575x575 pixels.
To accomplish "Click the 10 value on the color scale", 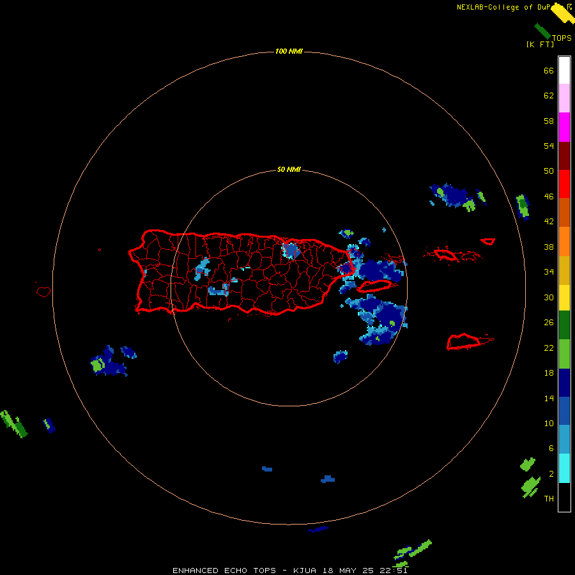I will [549, 424].
